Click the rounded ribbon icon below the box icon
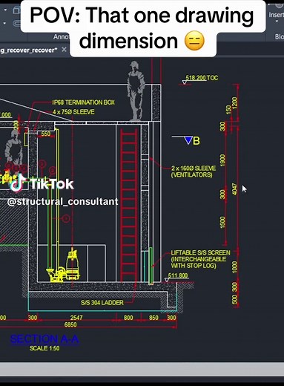284x386 pixels. [x=16, y=24]
